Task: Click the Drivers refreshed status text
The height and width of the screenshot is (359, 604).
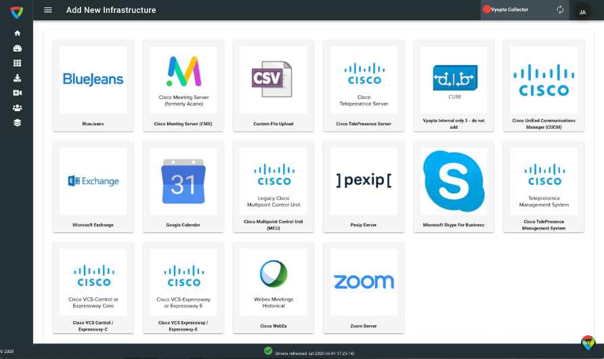Action: 314,353
